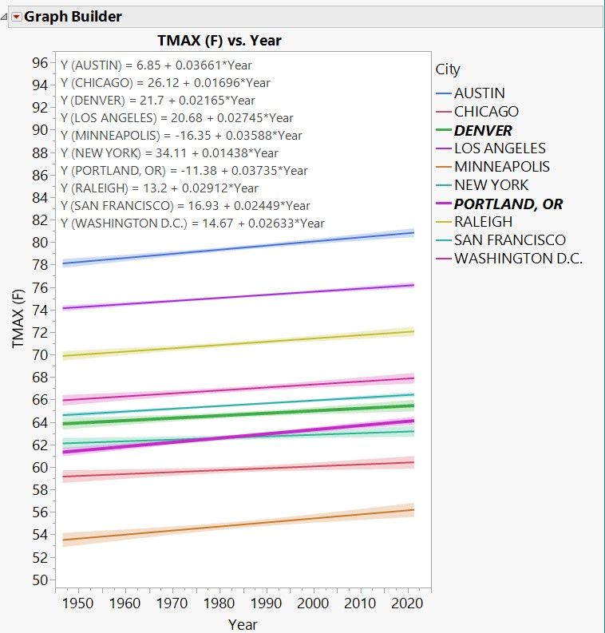Click the Y (SAN FRANCISCO) regression equation

pos(185,205)
